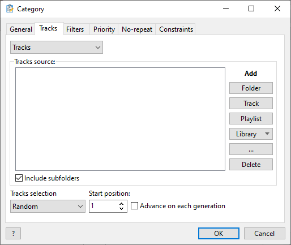Decrease Start position with the down arrow

pyautogui.click(x=121, y=208)
